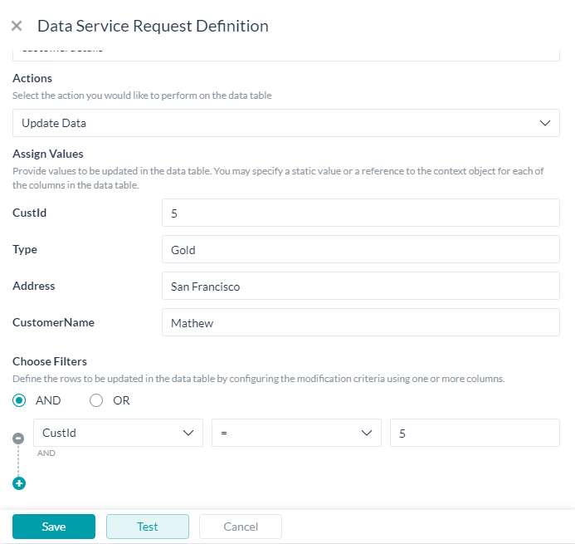Open the CustId filter column dropdown
Image resolution: width=575 pixels, height=544 pixels.
point(118,433)
